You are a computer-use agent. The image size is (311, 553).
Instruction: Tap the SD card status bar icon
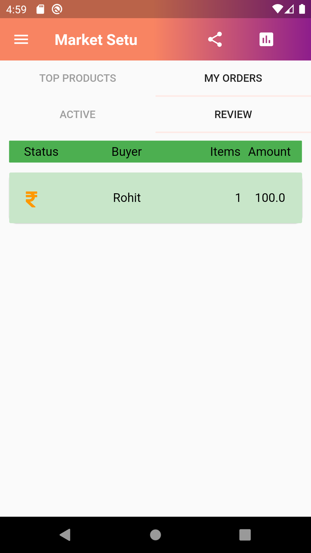pyautogui.click(x=40, y=9)
